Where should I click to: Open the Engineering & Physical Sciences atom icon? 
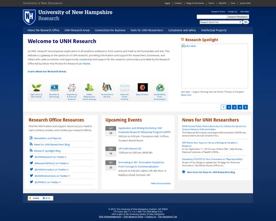[x=72, y=88]
